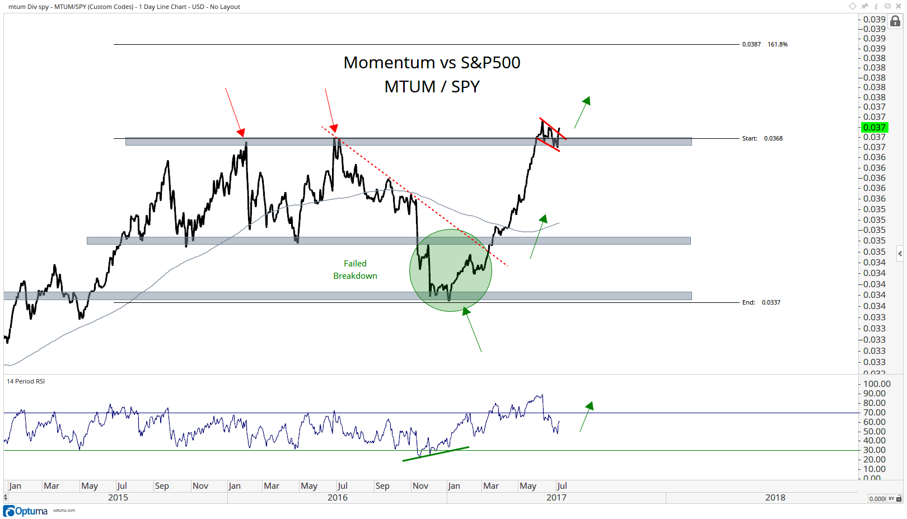
Task: Click the 70.00 level on the RSI scale
Action: point(875,413)
